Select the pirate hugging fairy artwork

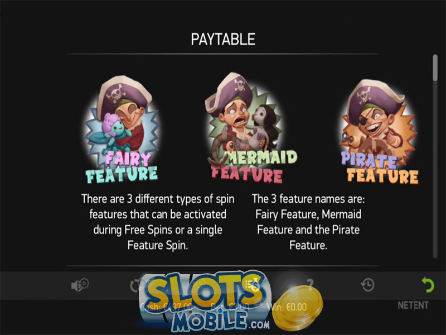(x=122, y=130)
